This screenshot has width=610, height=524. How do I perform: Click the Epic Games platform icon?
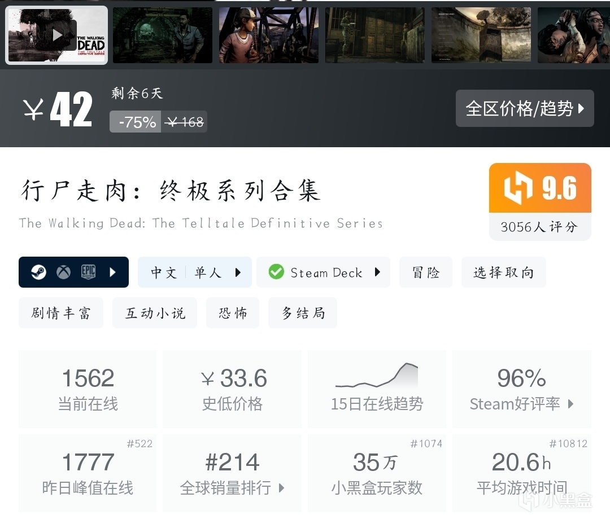point(88,272)
